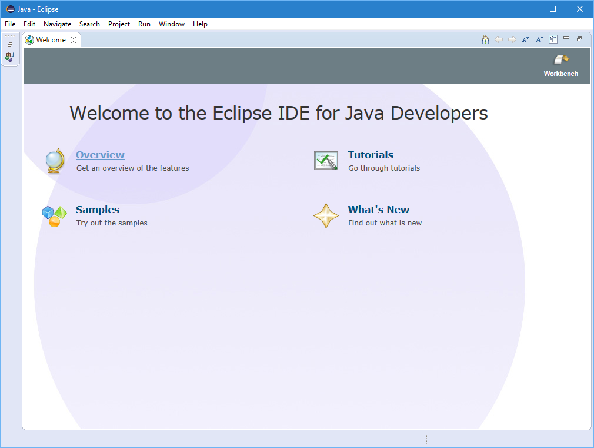594x448 pixels.
Task: Maximize the Eclipse window
Action: click(x=553, y=9)
